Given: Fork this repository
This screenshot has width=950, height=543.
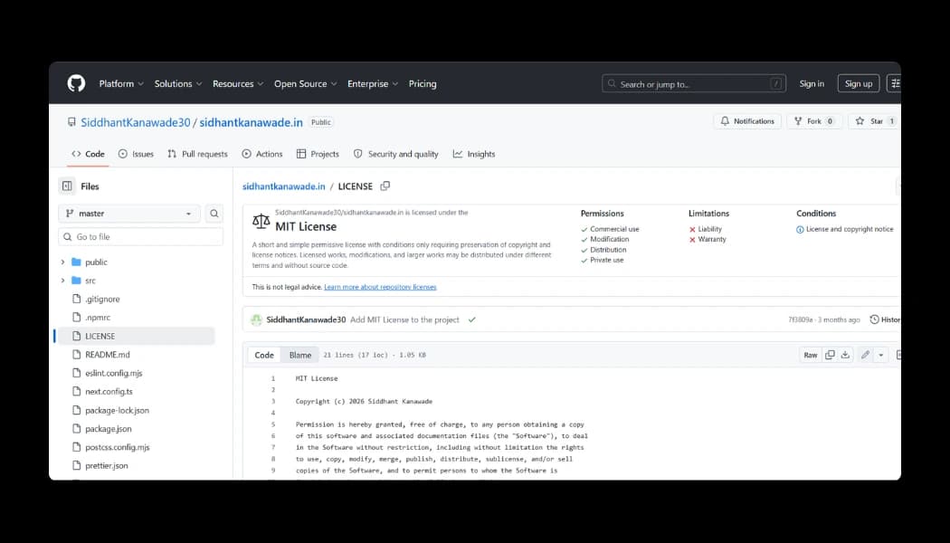Looking at the screenshot, I should (814, 121).
